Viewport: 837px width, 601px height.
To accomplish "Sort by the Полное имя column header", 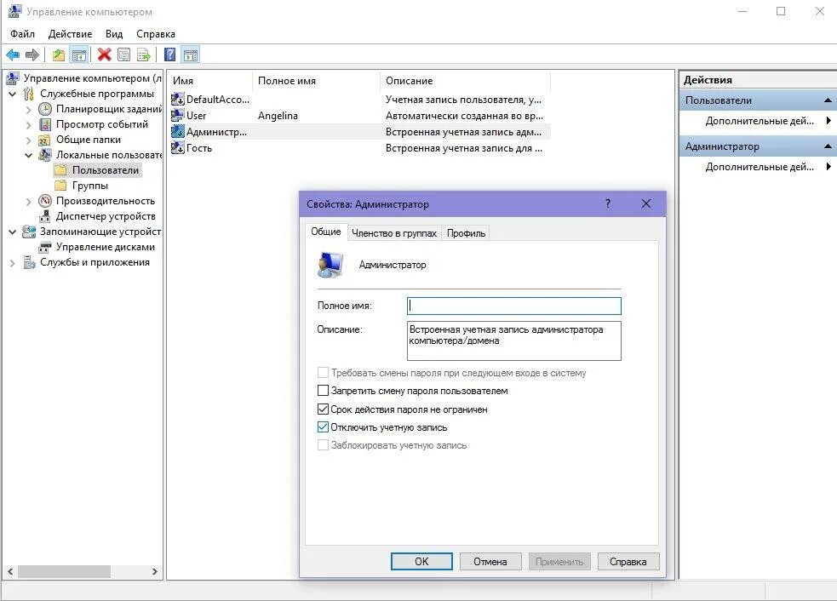I will (x=316, y=81).
